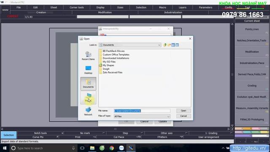Open File Explorer from the taskbar

[92, 148]
